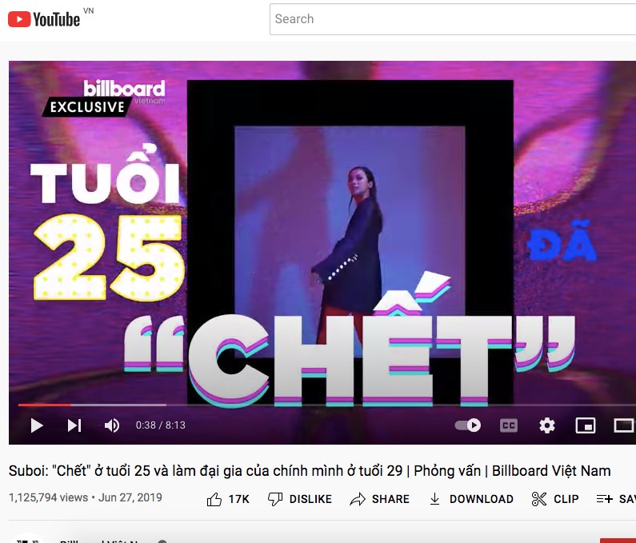Click in the Search input field
The image size is (636, 543).
click(453, 19)
